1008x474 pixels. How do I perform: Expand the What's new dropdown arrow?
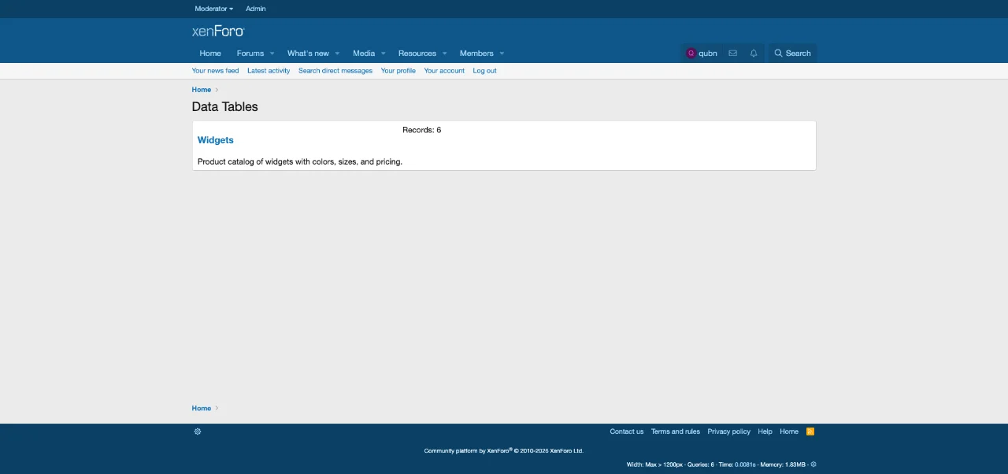pos(337,54)
